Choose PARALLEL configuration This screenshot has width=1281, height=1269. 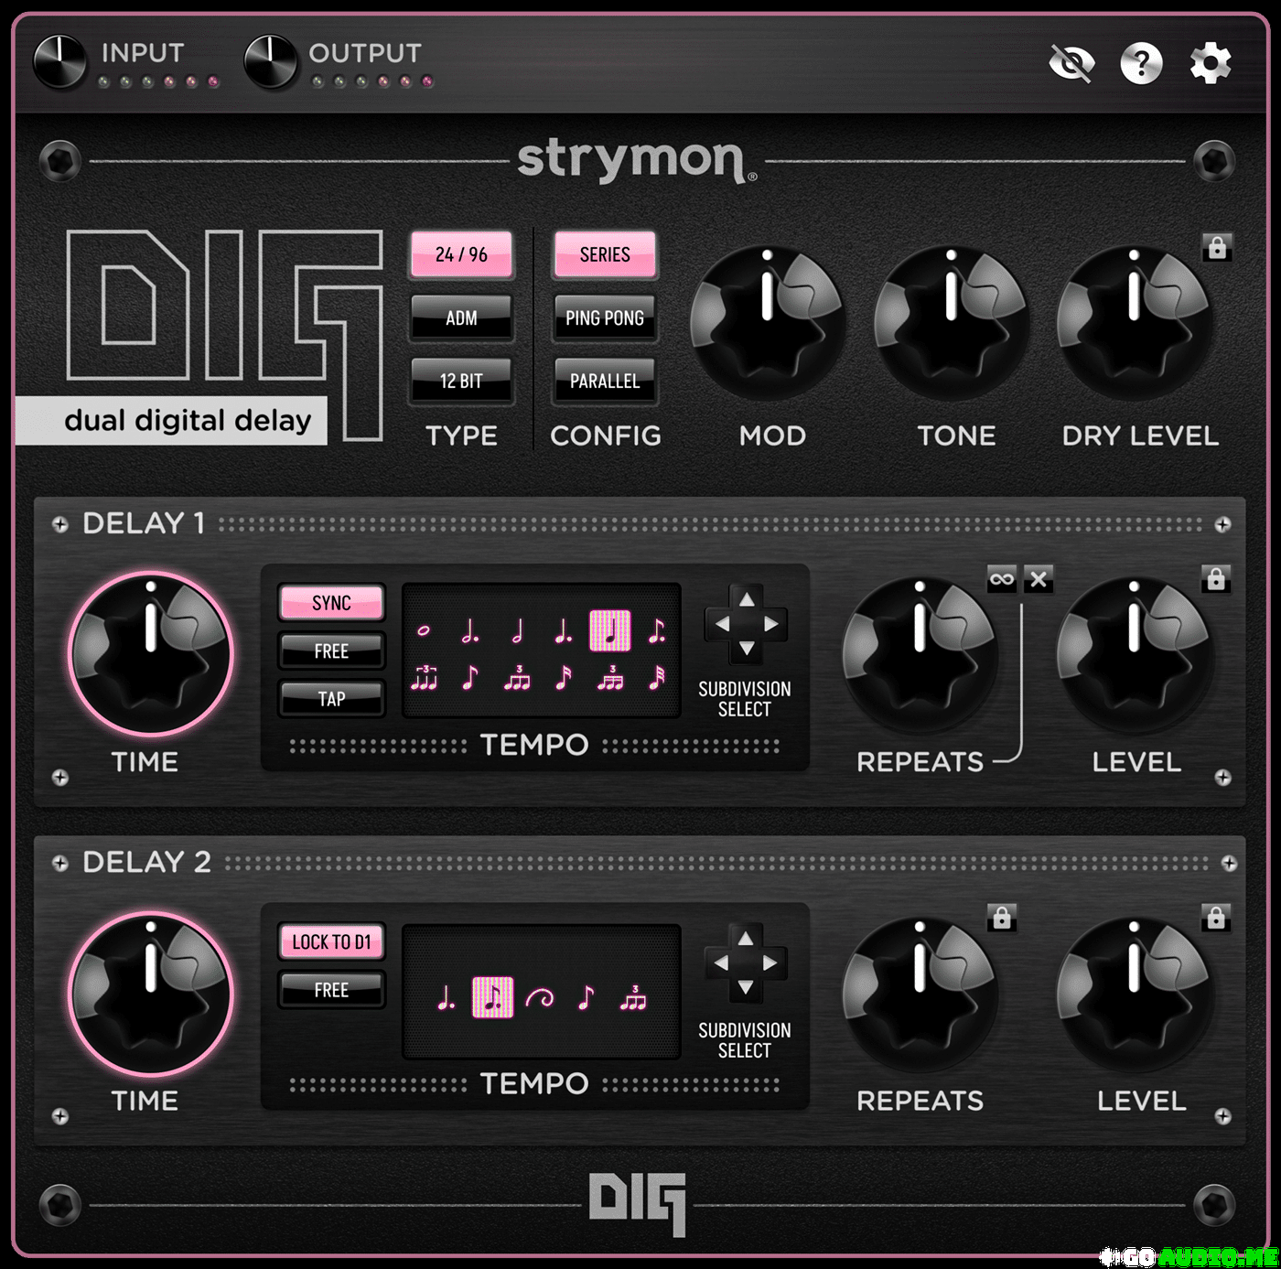coord(605,381)
